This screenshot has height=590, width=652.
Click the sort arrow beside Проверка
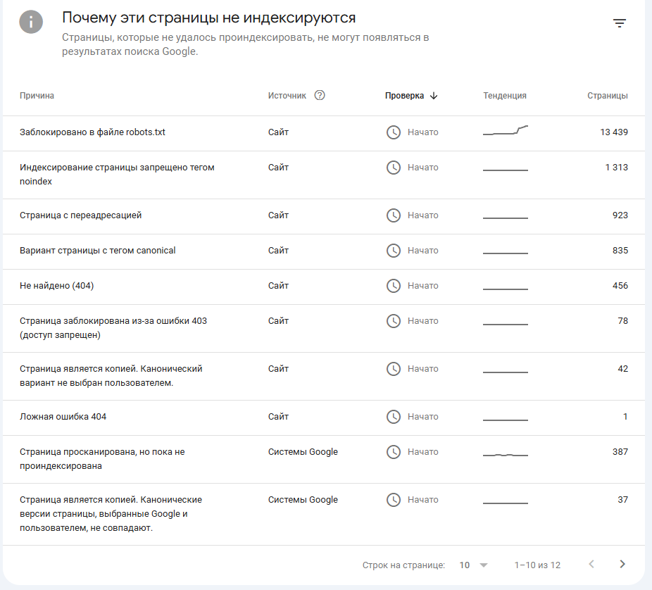434,96
